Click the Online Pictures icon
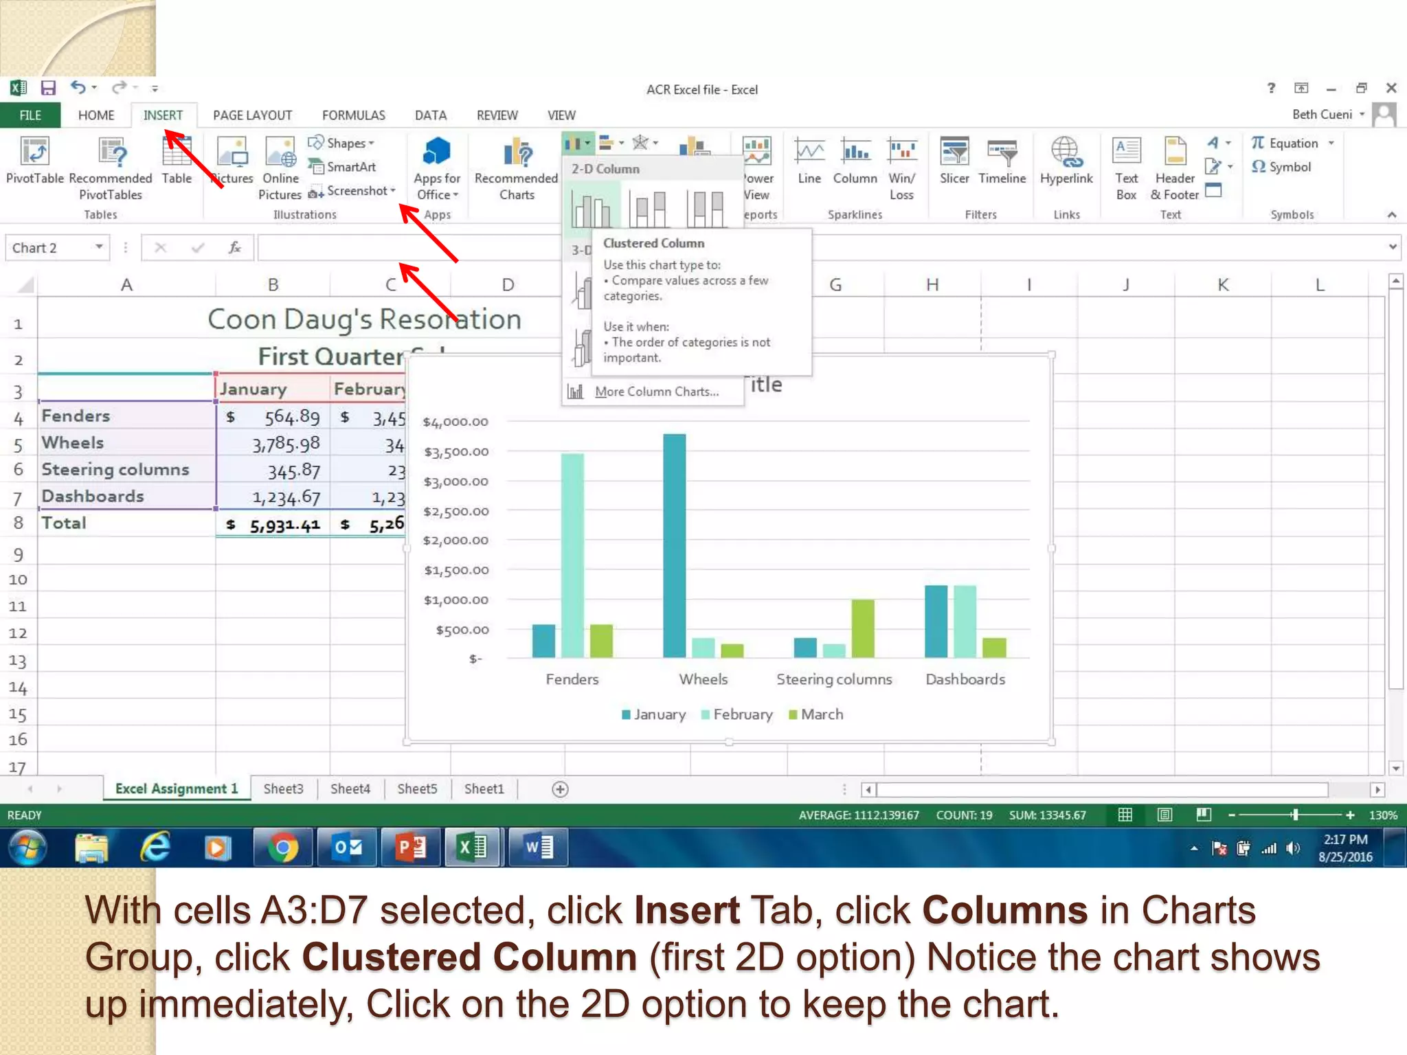This screenshot has width=1407, height=1055. click(280, 168)
